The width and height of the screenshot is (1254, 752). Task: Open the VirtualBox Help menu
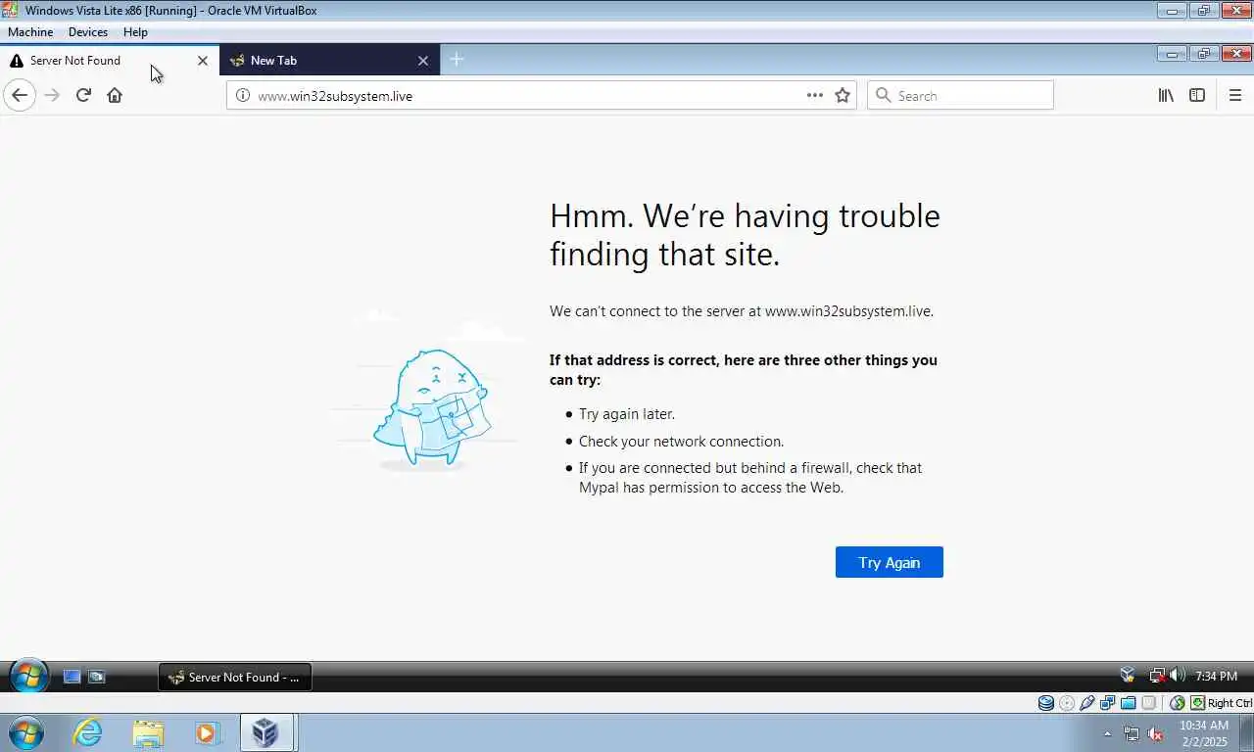135,32
